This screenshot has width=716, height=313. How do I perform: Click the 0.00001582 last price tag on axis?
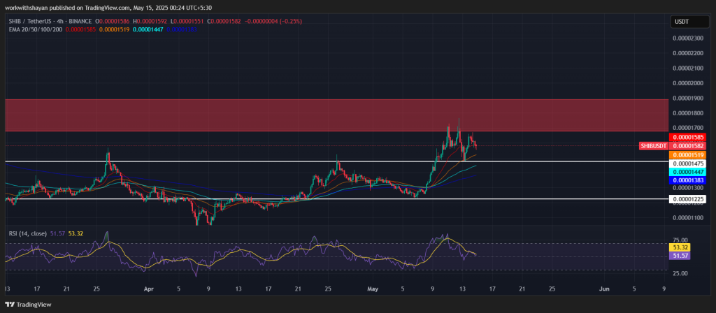(x=687, y=146)
